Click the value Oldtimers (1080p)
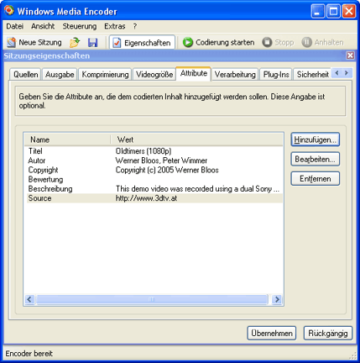360x363 pixels. pos(143,151)
